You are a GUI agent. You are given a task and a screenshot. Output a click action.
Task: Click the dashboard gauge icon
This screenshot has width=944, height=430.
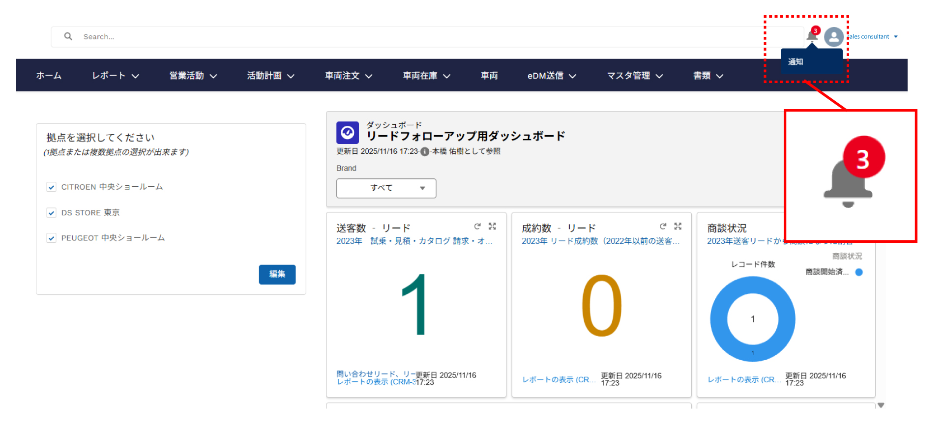pos(347,133)
